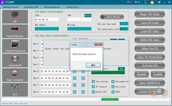Uncheck the Initialized checkbox

tap(93, 82)
